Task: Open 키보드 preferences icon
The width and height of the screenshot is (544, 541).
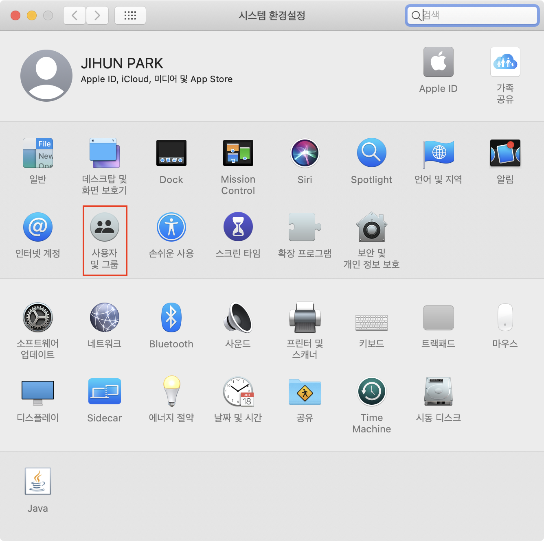Action: (x=372, y=322)
